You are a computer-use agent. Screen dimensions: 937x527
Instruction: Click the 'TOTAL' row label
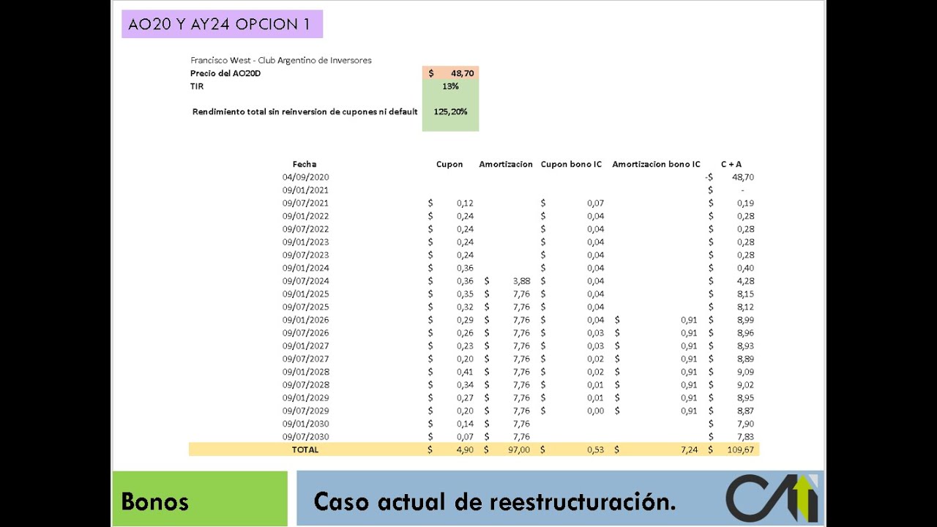coord(305,449)
